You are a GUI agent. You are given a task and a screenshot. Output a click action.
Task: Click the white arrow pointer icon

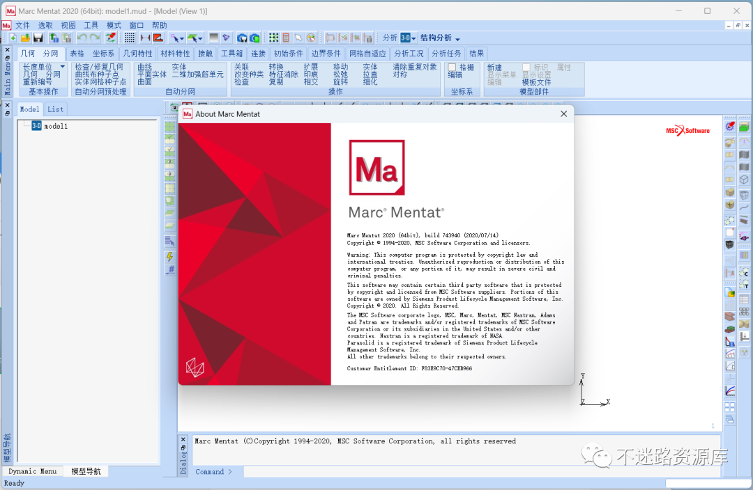[x=298, y=38]
